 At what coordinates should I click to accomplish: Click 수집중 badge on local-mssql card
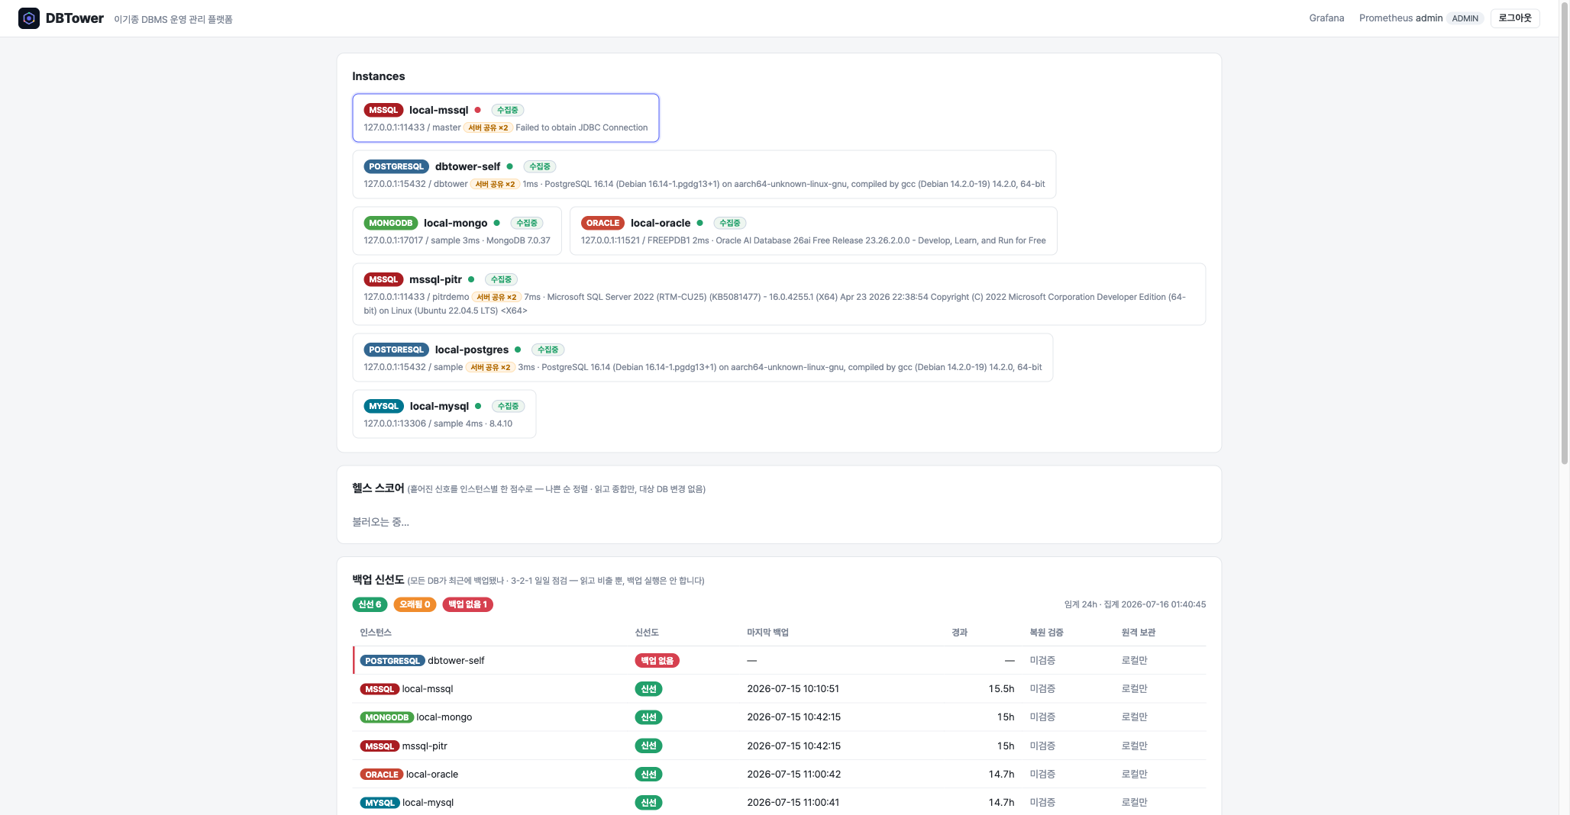click(x=508, y=110)
